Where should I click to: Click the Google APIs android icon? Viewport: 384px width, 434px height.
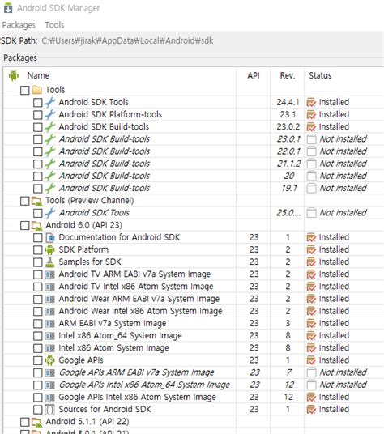point(50,360)
